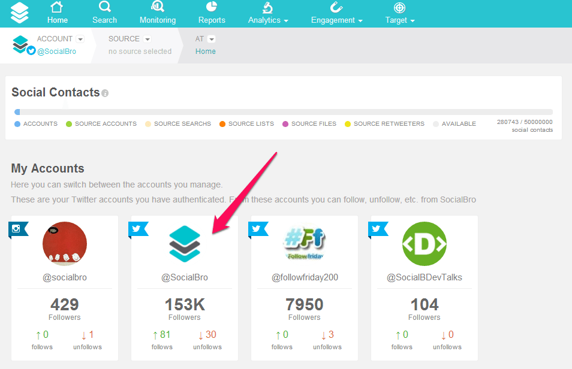
Task: Open the Search menu item
Action: 105,14
